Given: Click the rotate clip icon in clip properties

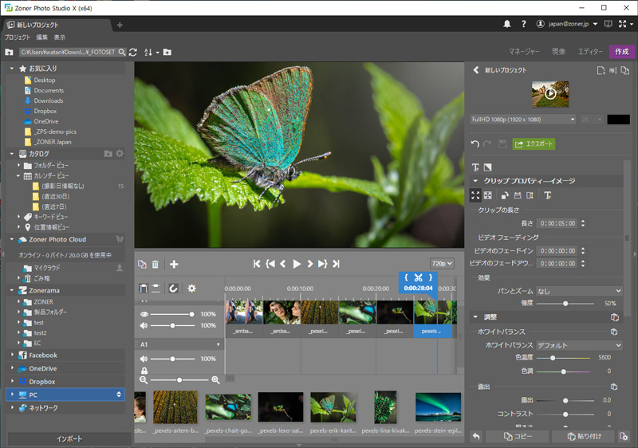Looking at the screenshot, I should click(505, 195).
